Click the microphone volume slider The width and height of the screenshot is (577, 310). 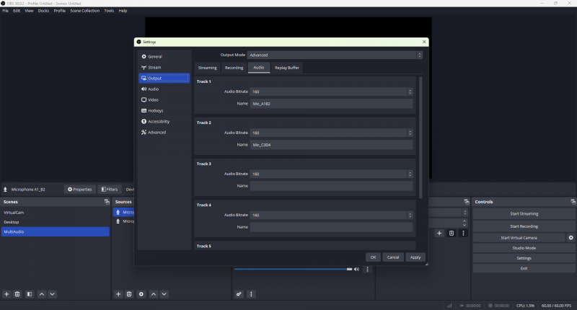tap(293, 269)
